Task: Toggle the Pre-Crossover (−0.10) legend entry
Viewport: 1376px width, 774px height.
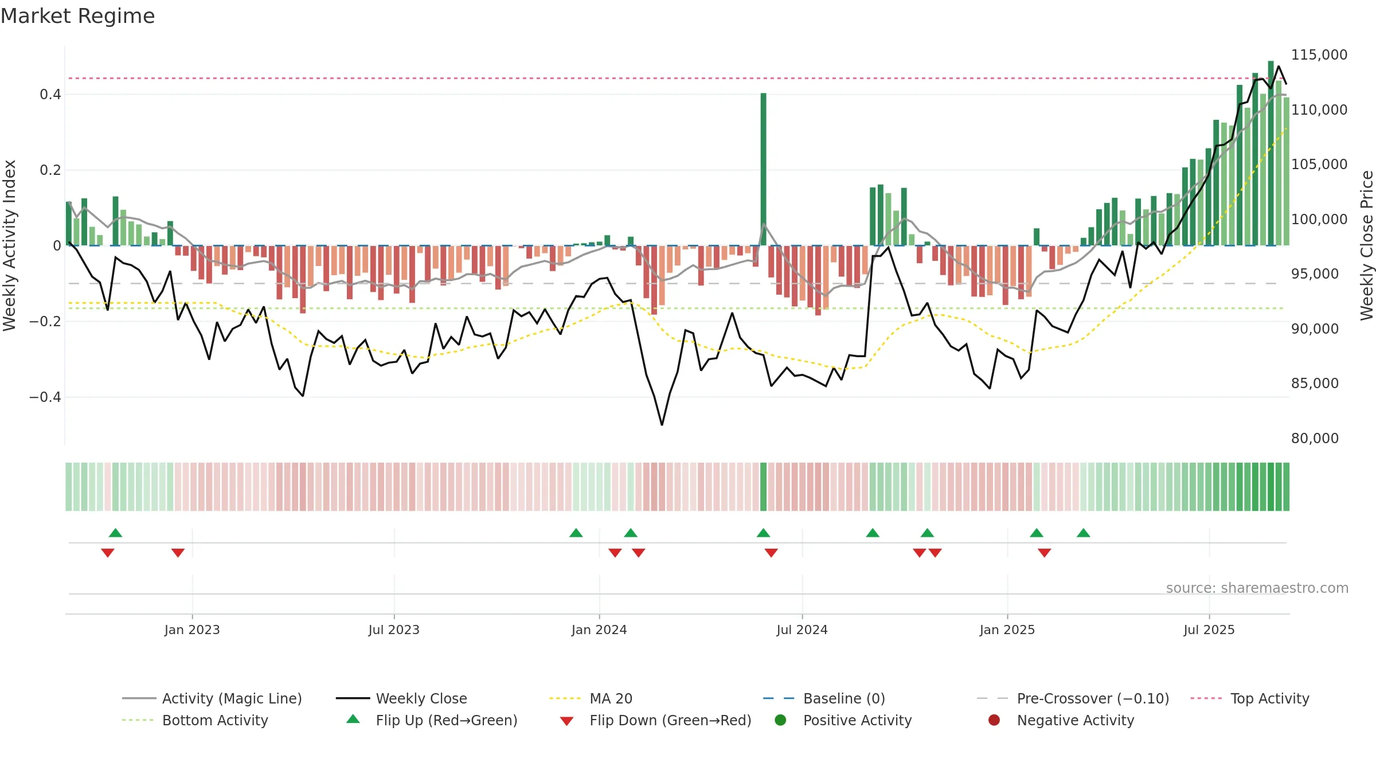Action: (x=1073, y=698)
